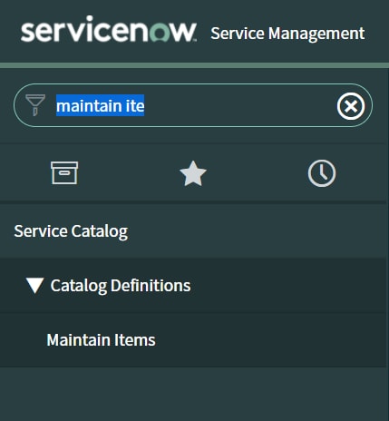Click the Catalog Definitions section label
Viewport: 389px width, 421px height.
point(121,286)
